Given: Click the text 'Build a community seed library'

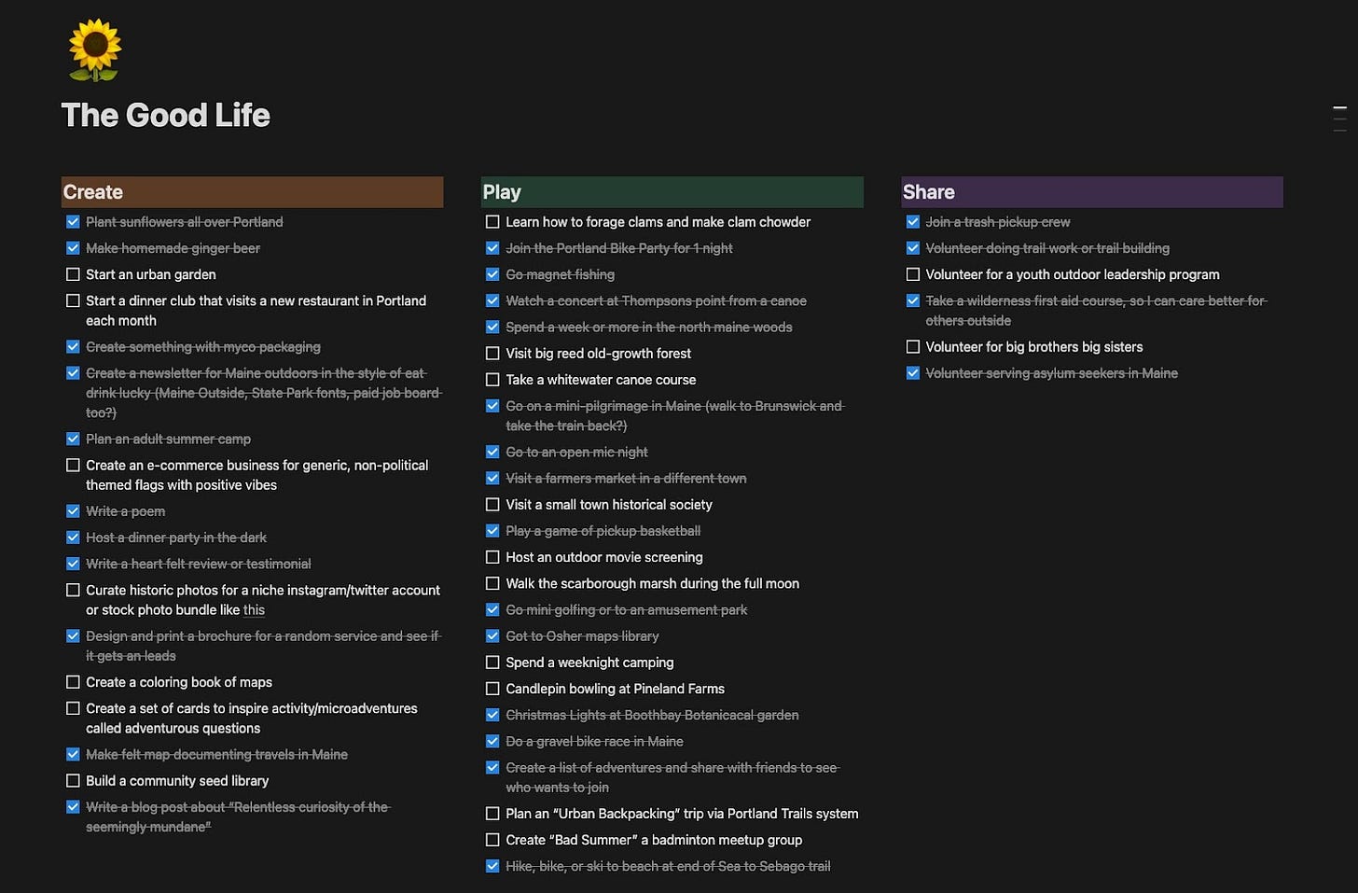Looking at the screenshot, I should click(x=177, y=781).
